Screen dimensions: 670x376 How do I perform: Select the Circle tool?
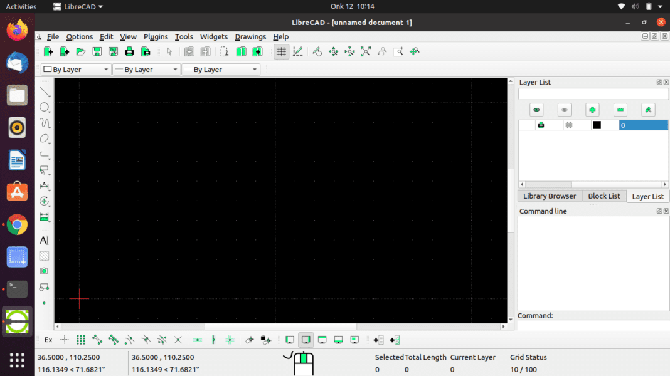45,107
